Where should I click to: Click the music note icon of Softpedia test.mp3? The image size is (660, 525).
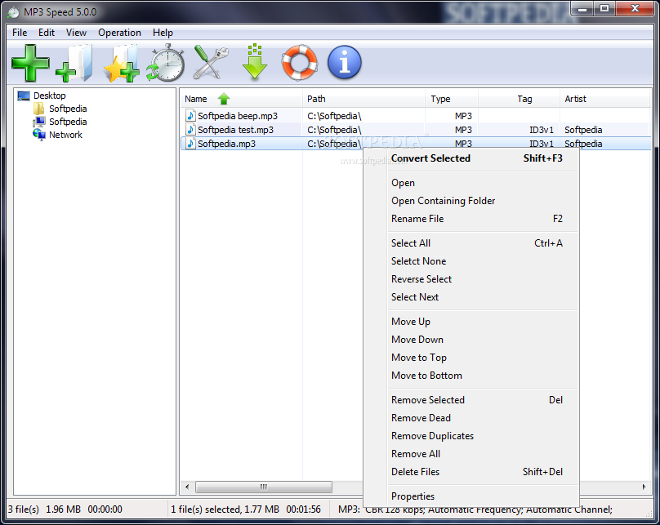(x=190, y=130)
